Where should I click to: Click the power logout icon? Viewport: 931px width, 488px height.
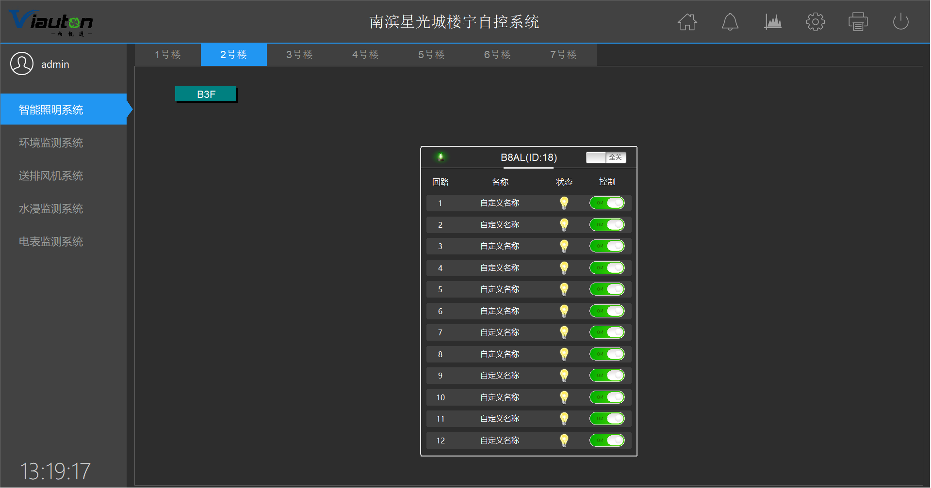click(900, 22)
